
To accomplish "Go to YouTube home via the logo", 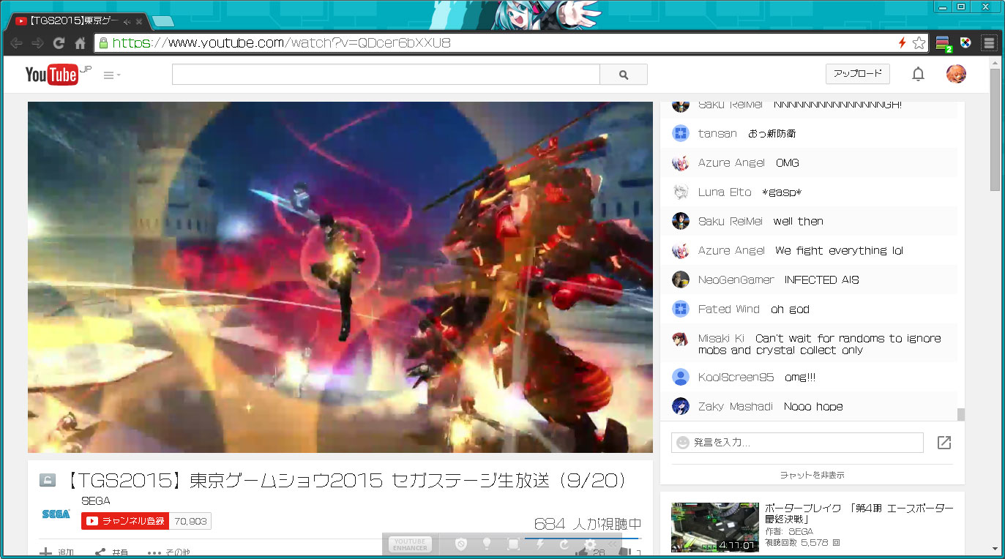I will point(58,75).
